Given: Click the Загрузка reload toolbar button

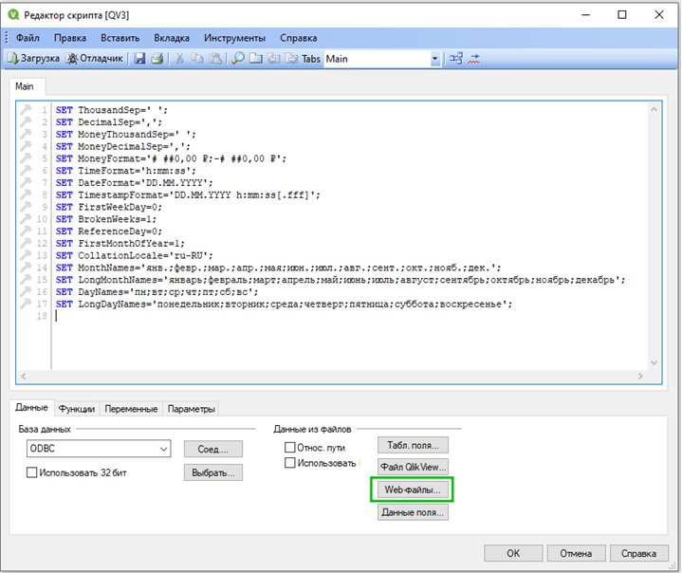Looking at the screenshot, I should click(33, 58).
